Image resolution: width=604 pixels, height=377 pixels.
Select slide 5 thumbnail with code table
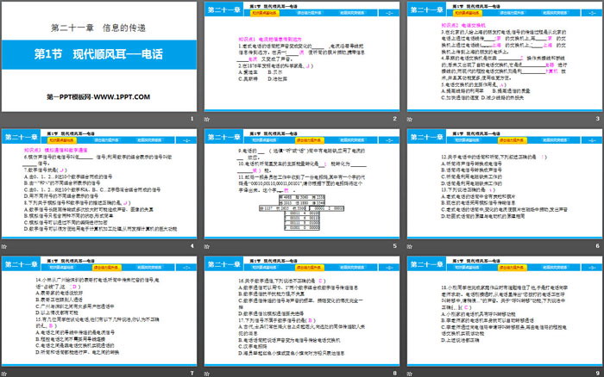pos(302,183)
